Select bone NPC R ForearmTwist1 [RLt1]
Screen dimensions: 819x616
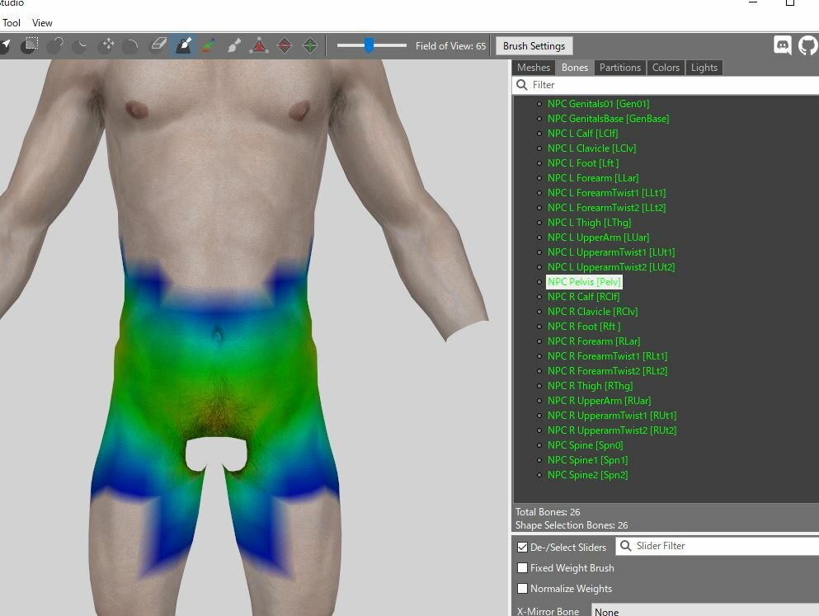coord(608,356)
